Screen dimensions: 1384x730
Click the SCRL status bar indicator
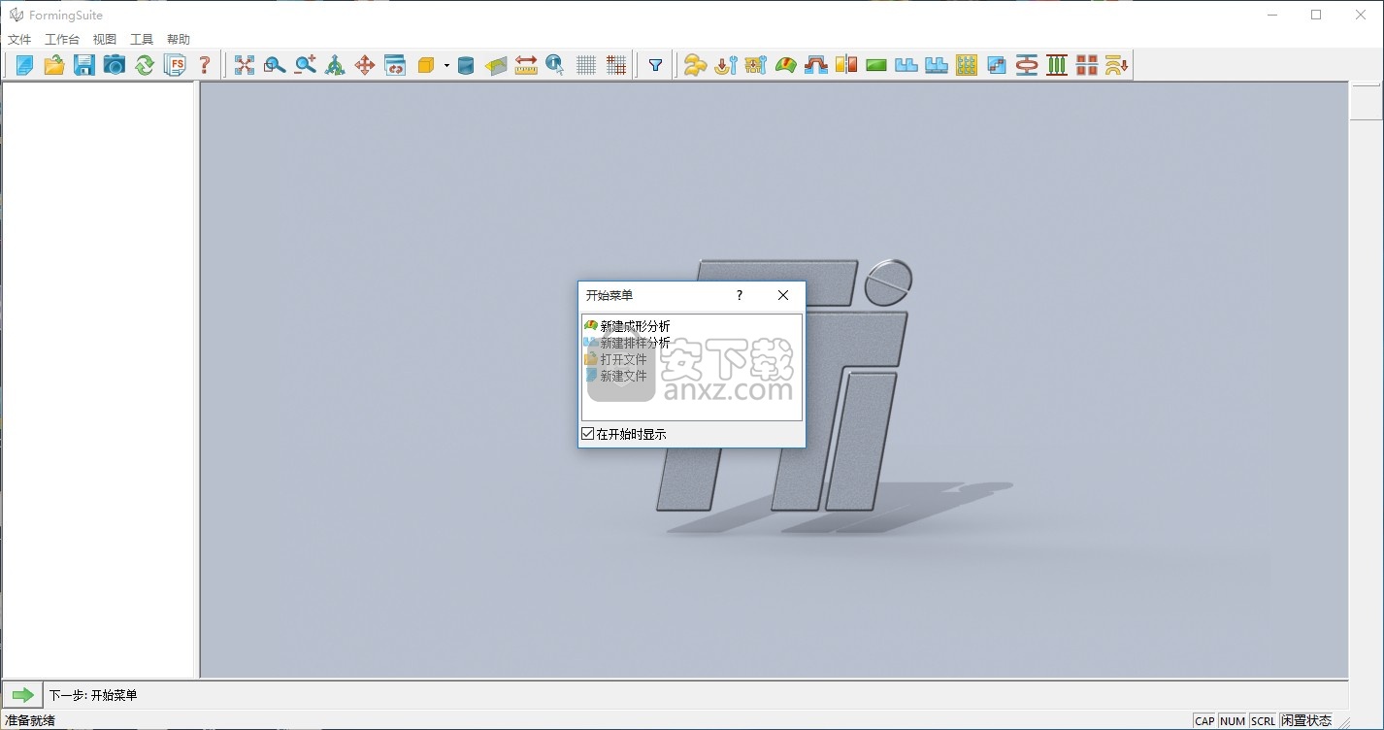point(1263,720)
